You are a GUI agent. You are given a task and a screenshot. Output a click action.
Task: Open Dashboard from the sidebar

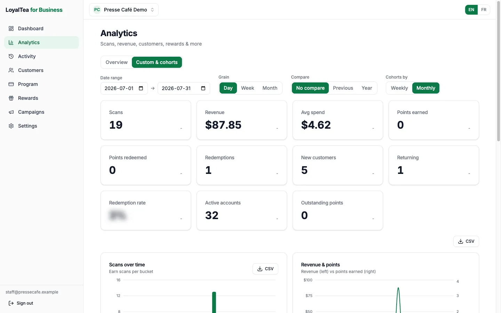42,29
